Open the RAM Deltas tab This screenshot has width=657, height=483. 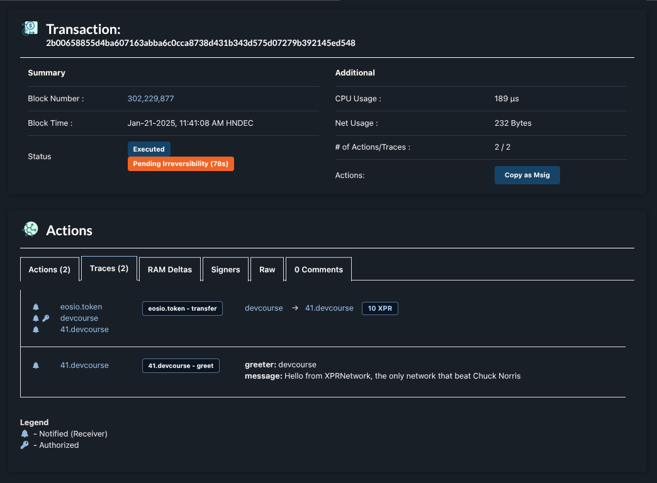[170, 269]
